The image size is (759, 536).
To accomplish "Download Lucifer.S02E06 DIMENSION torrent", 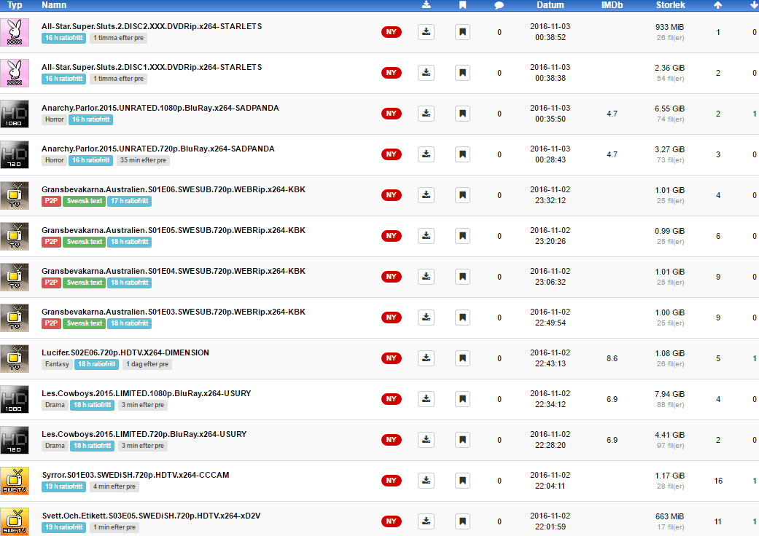I will (x=426, y=358).
